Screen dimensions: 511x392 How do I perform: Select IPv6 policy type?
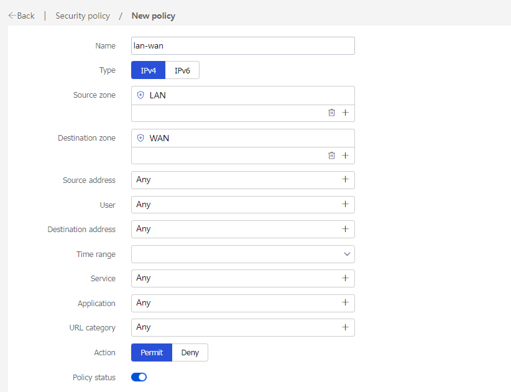[x=182, y=70]
